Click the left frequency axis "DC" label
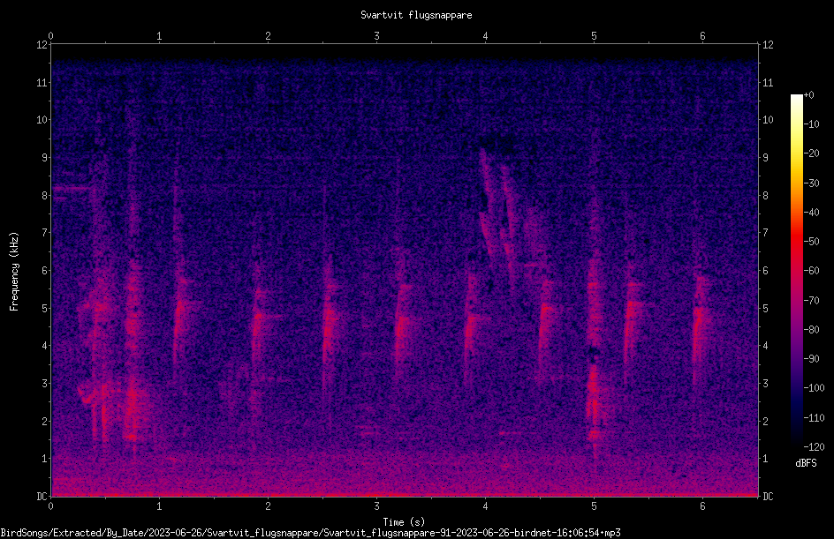This screenshot has height=539, width=834. pos(42,497)
